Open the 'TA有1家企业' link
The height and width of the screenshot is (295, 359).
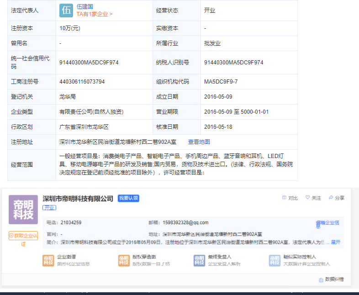[x=94, y=14]
